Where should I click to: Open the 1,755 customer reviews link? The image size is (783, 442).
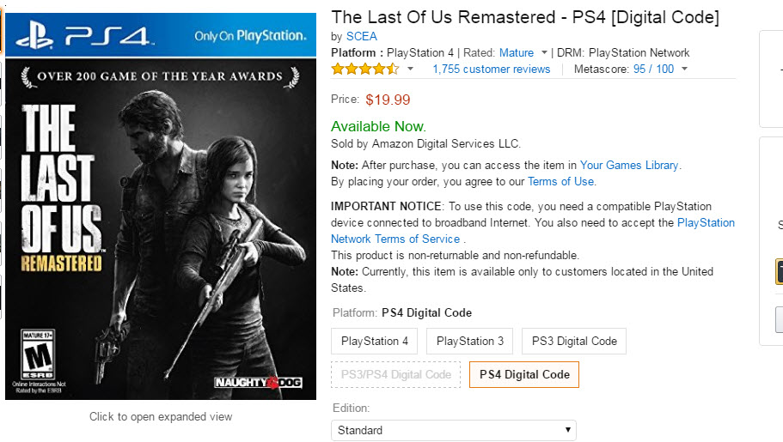tap(492, 69)
